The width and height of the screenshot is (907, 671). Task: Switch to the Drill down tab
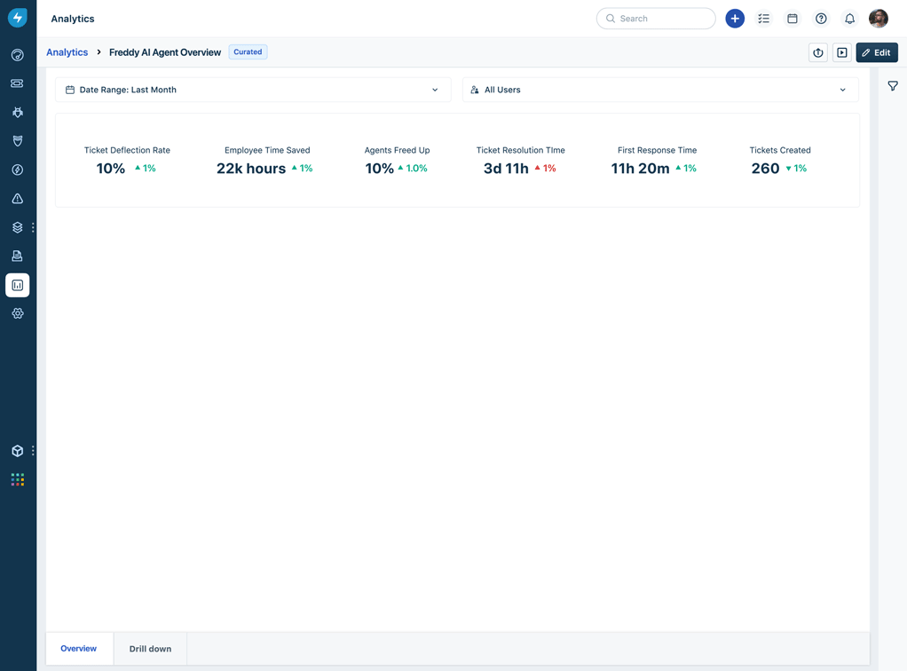[x=149, y=649]
